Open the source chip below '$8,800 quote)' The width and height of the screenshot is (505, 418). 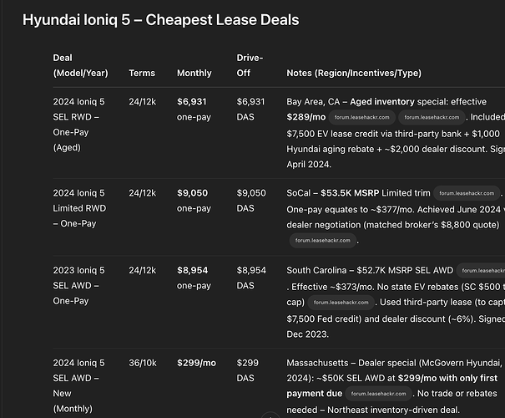pos(323,241)
